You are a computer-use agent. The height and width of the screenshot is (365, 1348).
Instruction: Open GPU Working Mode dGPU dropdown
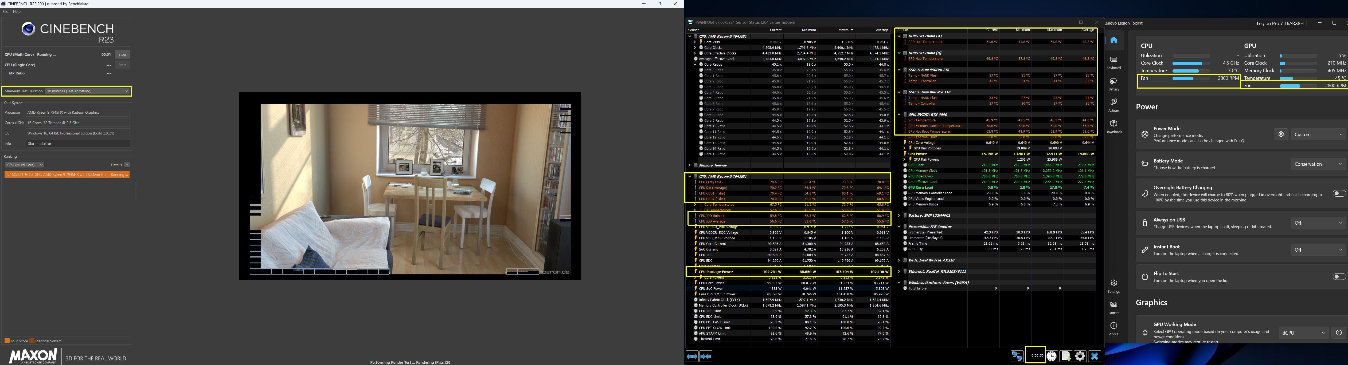(x=1303, y=332)
